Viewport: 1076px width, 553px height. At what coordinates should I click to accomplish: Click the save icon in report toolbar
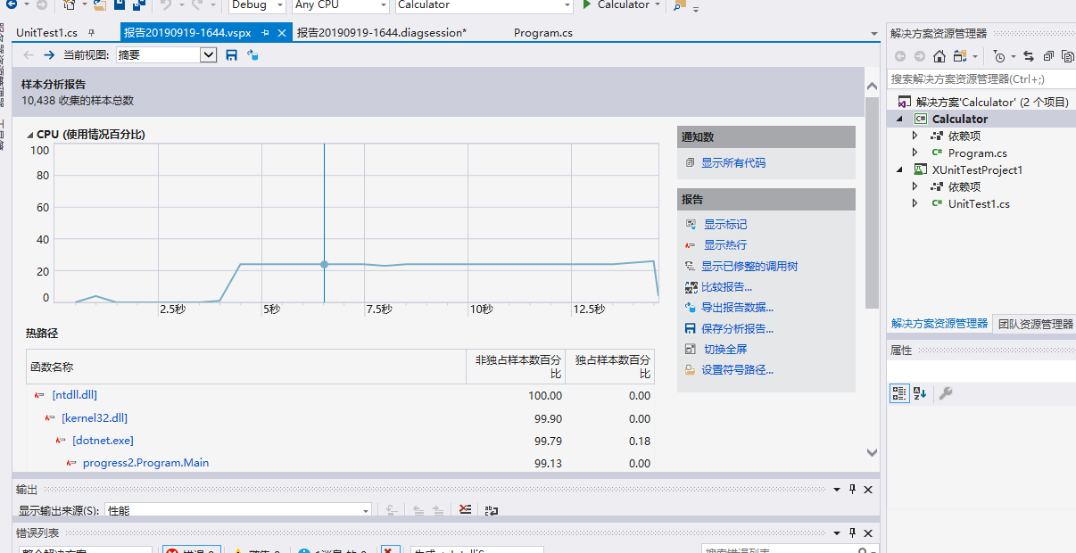(x=232, y=55)
